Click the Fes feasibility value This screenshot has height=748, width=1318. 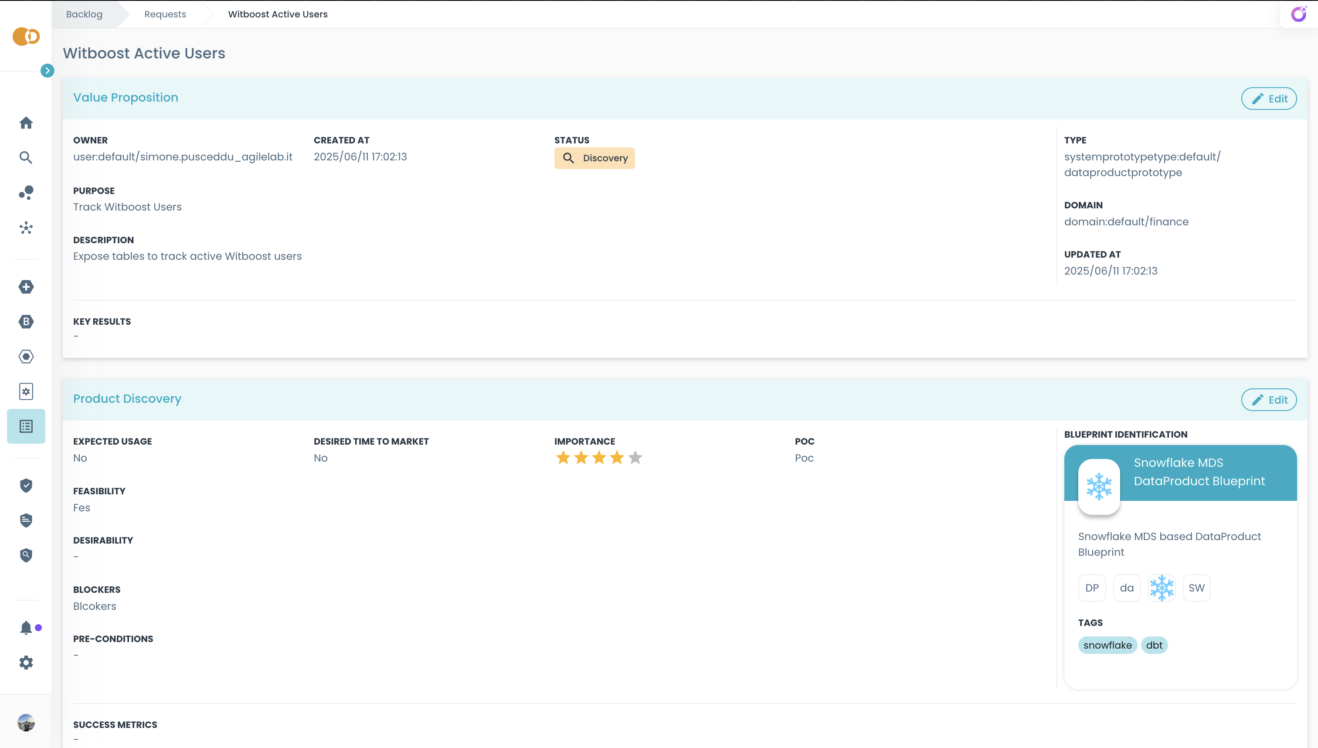pyautogui.click(x=82, y=507)
